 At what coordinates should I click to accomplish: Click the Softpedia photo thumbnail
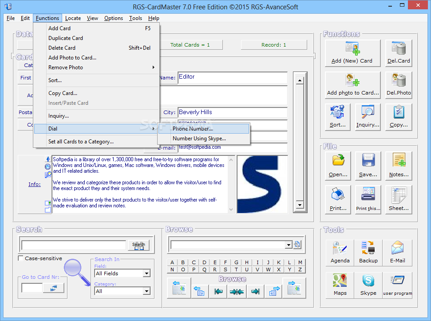click(x=262, y=184)
